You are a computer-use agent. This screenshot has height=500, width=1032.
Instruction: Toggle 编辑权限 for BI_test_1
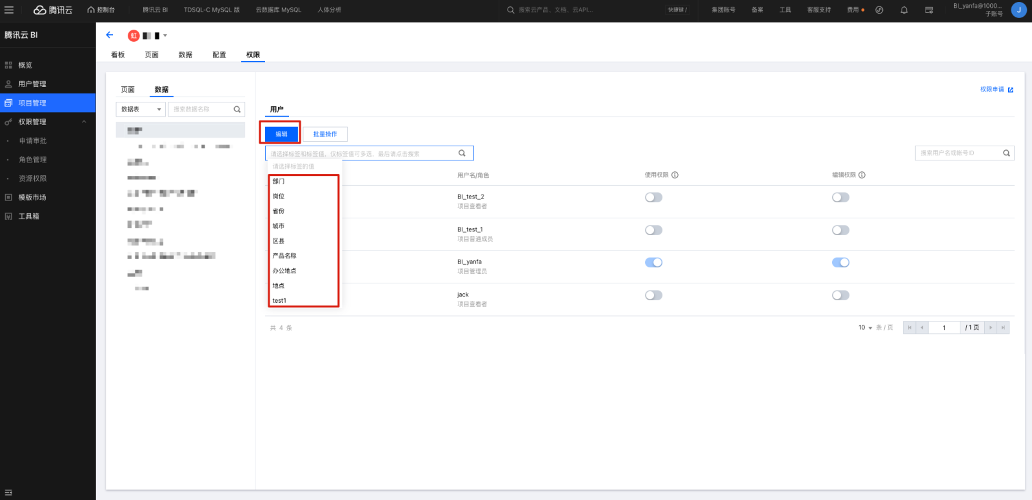(x=840, y=230)
